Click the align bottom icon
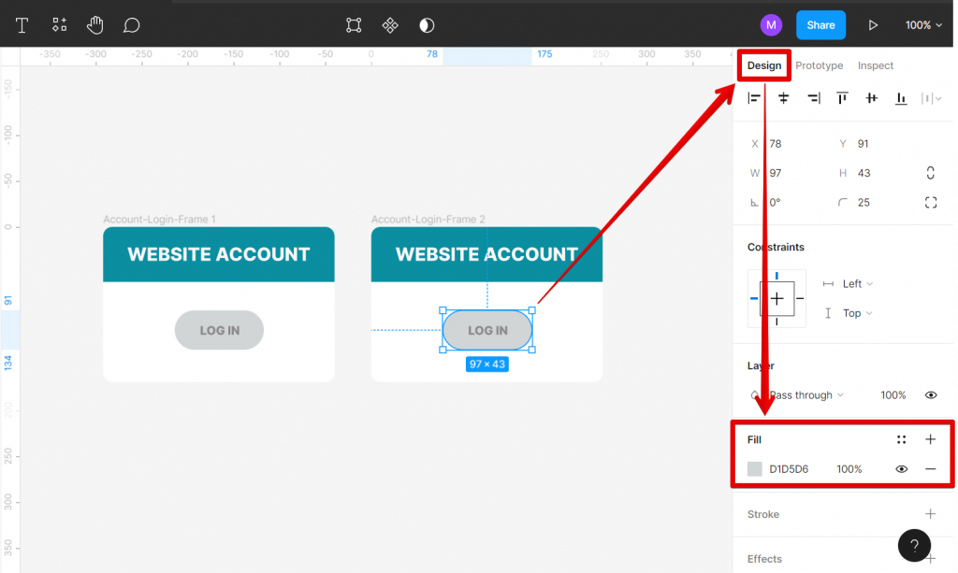The image size is (958, 573). [x=901, y=97]
